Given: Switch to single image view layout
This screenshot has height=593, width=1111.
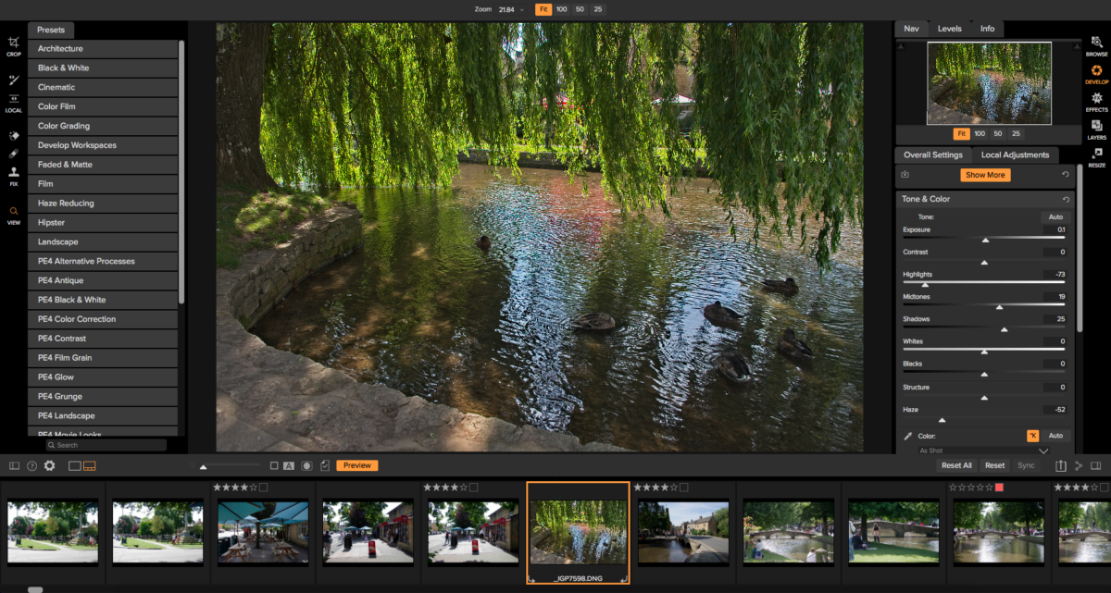Looking at the screenshot, I should [x=75, y=466].
